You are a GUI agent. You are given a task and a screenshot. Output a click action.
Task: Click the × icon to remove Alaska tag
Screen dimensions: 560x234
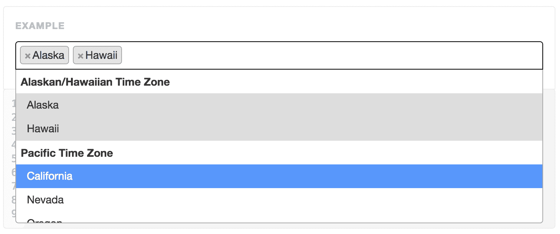[x=27, y=55]
